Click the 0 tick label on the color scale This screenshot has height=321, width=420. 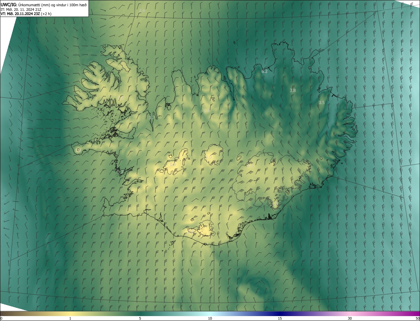[1, 318]
